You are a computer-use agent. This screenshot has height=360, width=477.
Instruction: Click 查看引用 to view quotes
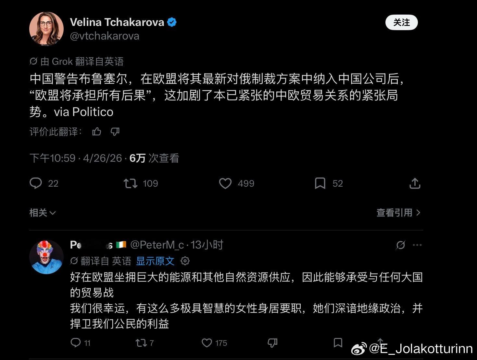pyautogui.click(x=395, y=213)
